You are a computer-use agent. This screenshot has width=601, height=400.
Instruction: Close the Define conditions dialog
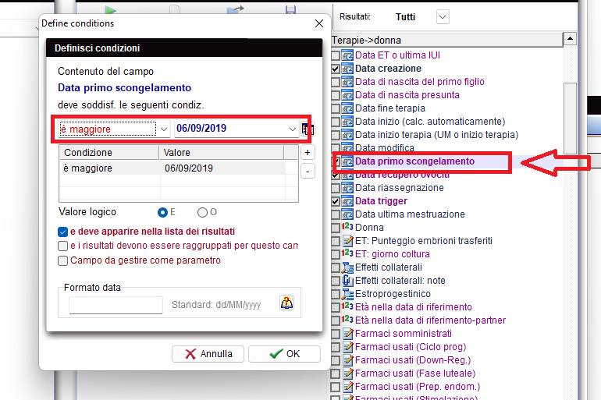tap(319, 23)
